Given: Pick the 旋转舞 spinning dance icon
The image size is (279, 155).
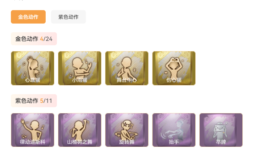Looking at the screenshot, I should point(127,130).
